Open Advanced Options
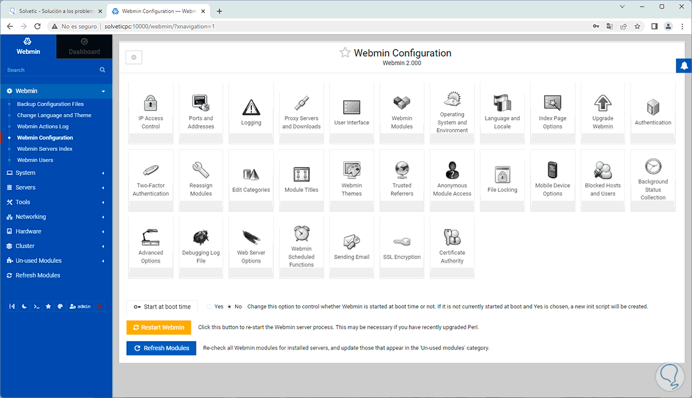This screenshot has height=398, width=692. pyautogui.click(x=151, y=248)
